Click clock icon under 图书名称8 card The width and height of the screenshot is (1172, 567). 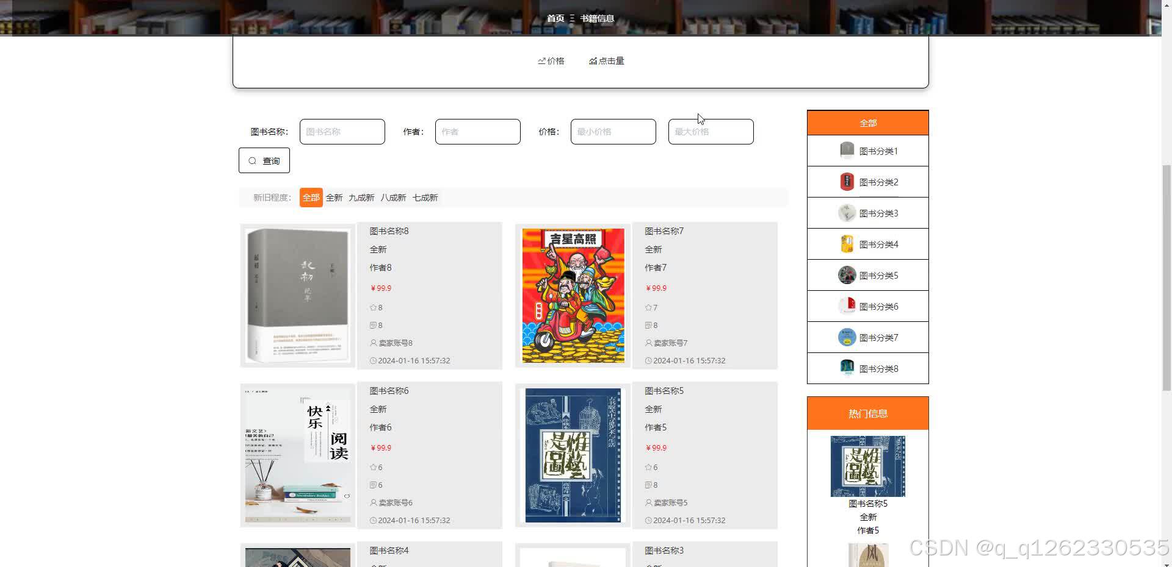(x=374, y=361)
